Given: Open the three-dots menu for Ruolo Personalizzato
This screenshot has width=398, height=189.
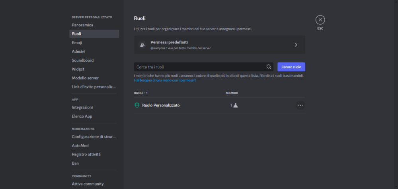Looking at the screenshot, I should pyautogui.click(x=300, y=105).
